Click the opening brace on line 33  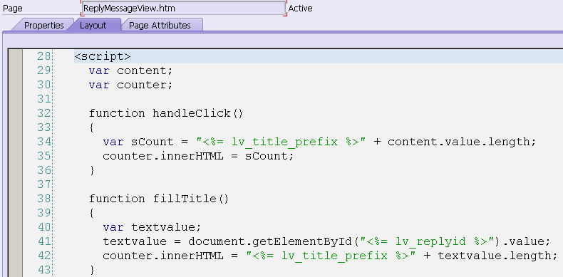click(x=92, y=127)
